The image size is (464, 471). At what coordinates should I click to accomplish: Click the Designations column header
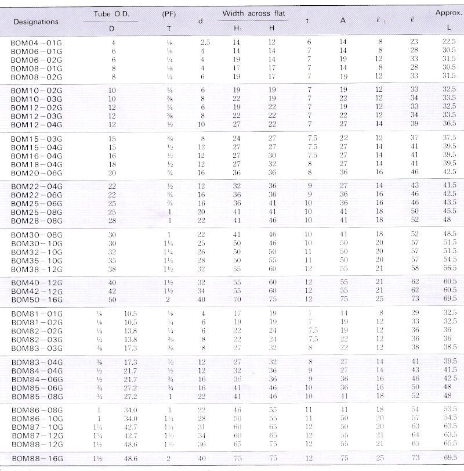pos(36,21)
